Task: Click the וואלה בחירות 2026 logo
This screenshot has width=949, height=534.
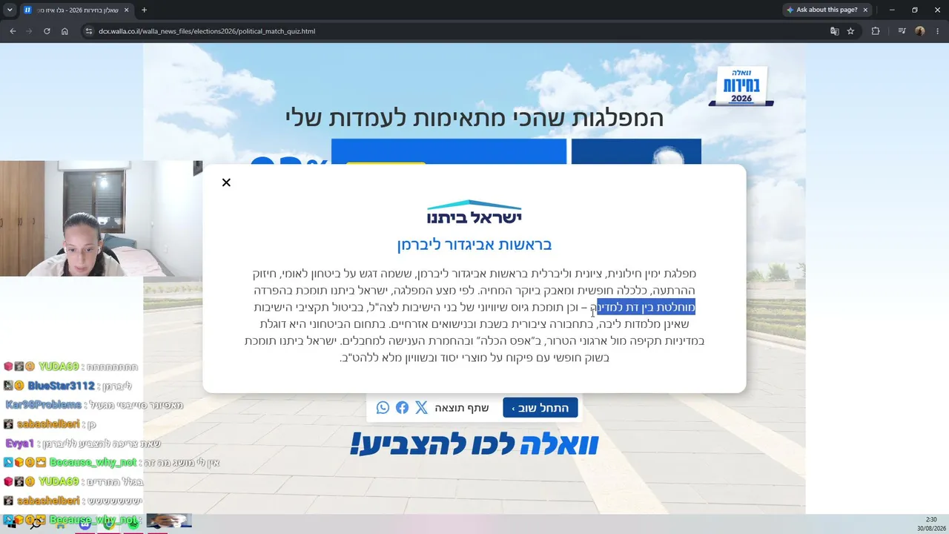Action: 741,86
